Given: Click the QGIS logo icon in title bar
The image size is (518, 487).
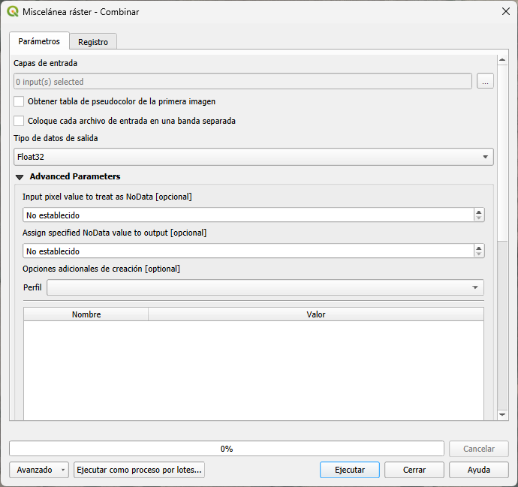Looking at the screenshot, I should pyautogui.click(x=12, y=12).
